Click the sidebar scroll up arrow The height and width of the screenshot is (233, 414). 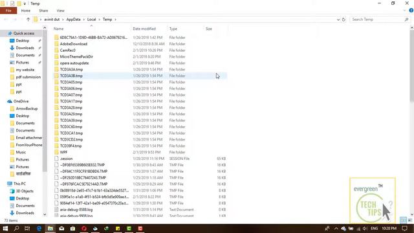click(x=45, y=28)
